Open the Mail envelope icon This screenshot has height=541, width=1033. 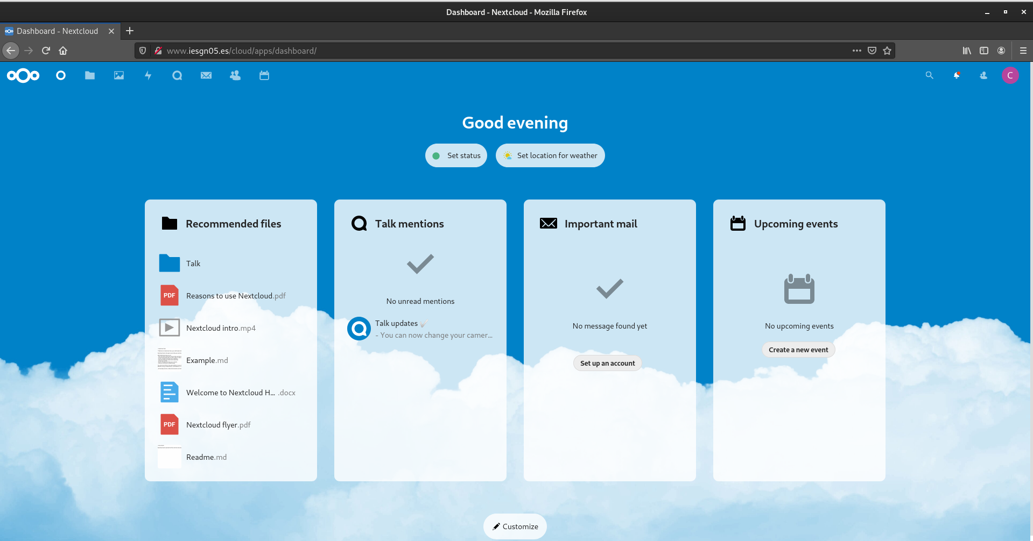(206, 76)
